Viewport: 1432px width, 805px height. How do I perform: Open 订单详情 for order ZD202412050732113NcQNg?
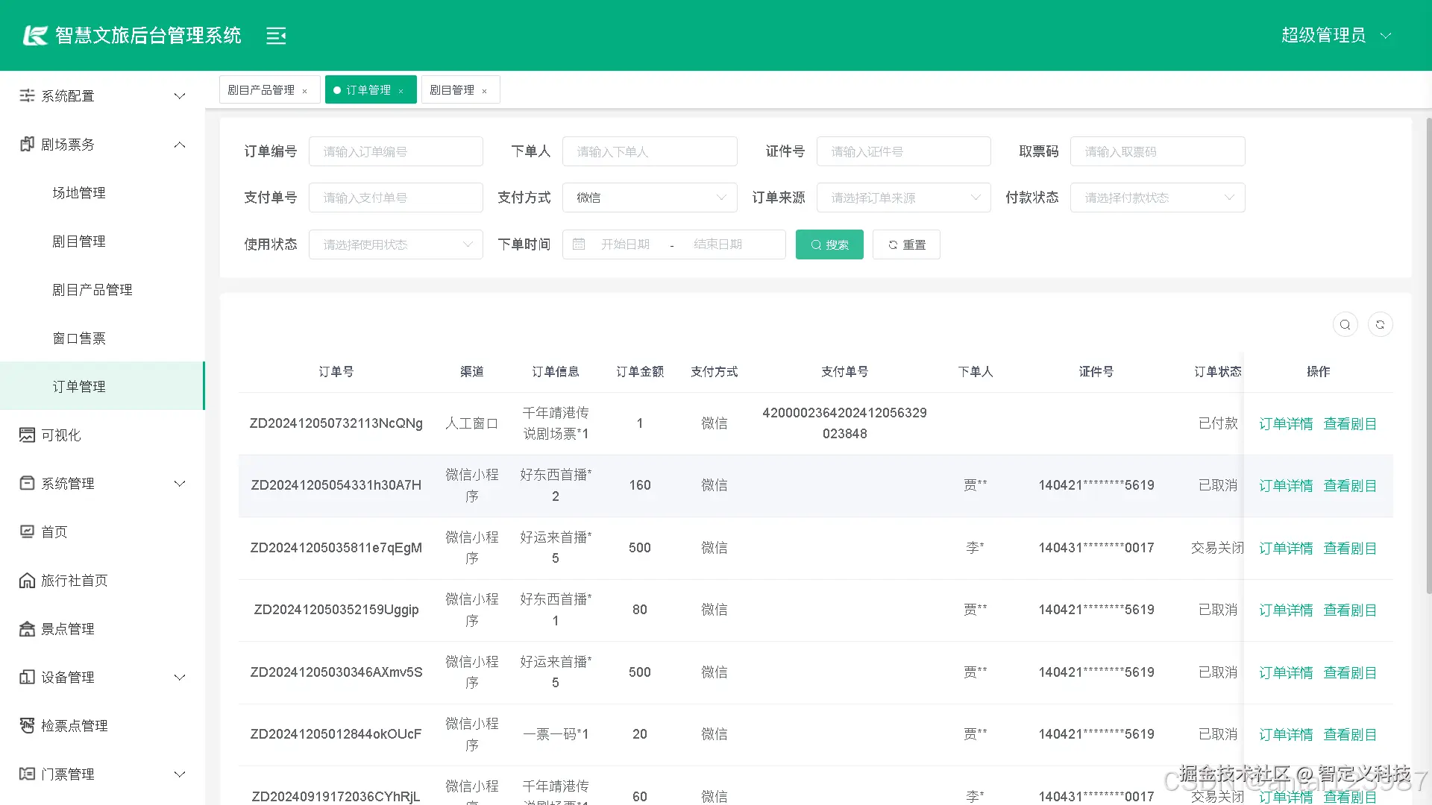(x=1285, y=424)
